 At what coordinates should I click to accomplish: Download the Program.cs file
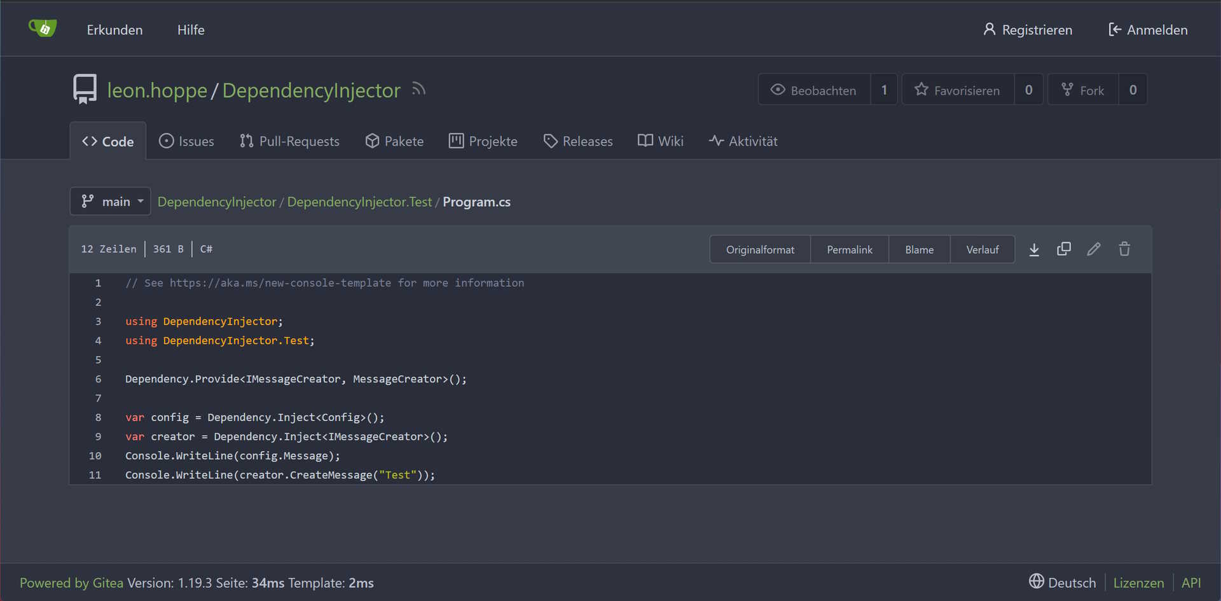1034,249
